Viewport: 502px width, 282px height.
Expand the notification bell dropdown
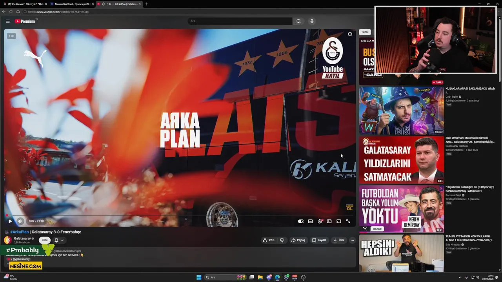pyautogui.click(x=59, y=240)
